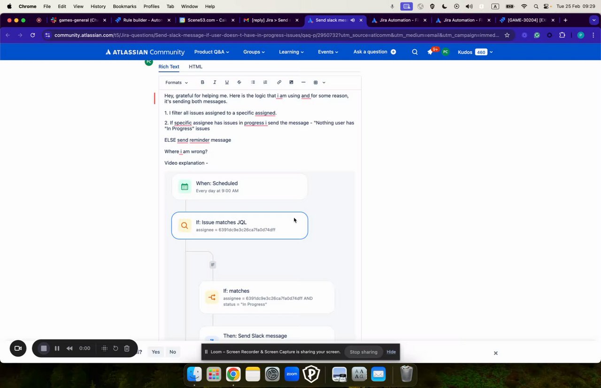
Task: Pause the Loom recording
Action: [57, 348]
